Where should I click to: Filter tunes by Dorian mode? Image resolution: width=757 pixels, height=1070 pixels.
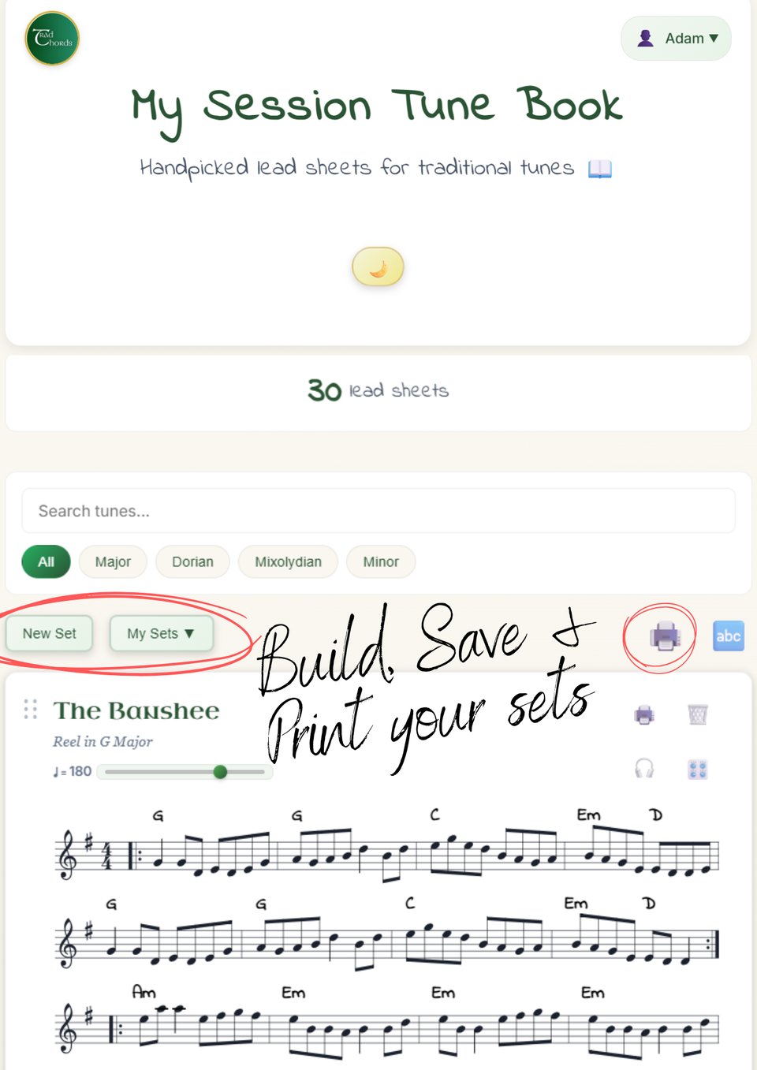(192, 561)
